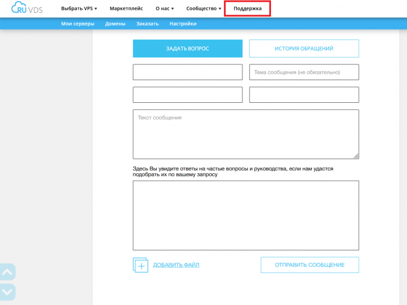Select Поддержка in the top navigation
Viewport: 407px width, 305px height.
point(247,9)
